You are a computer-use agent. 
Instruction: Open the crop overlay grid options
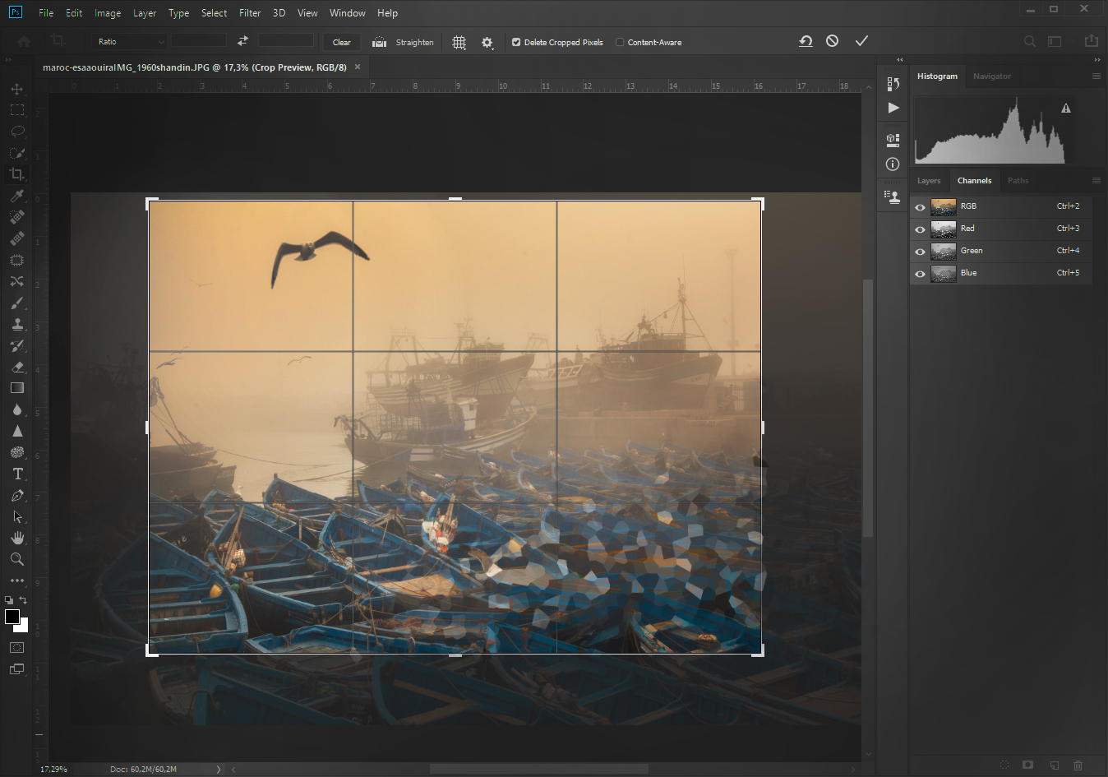[459, 42]
